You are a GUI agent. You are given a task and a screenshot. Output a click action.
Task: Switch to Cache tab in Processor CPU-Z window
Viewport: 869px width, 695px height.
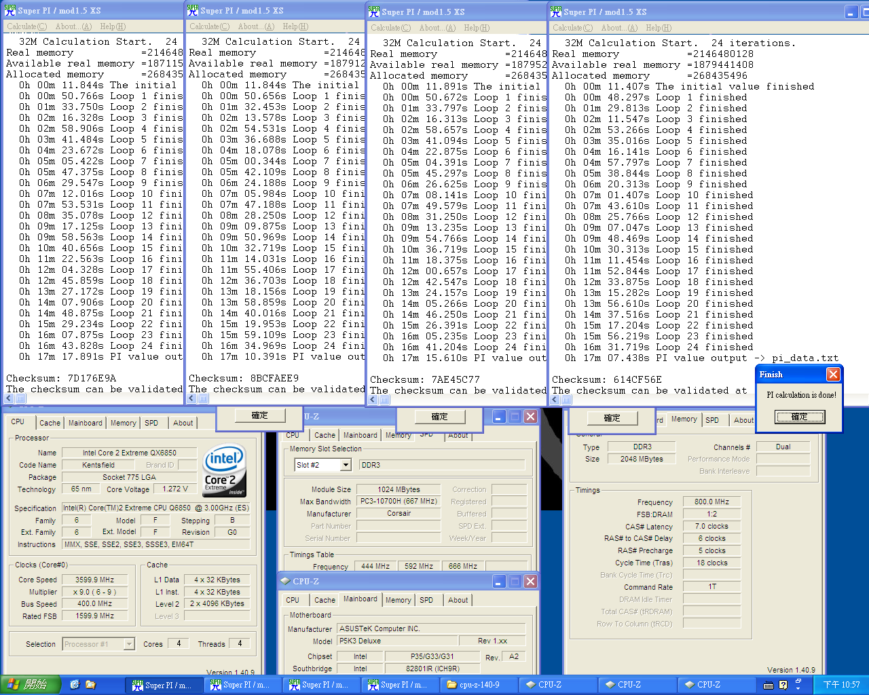(x=50, y=423)
